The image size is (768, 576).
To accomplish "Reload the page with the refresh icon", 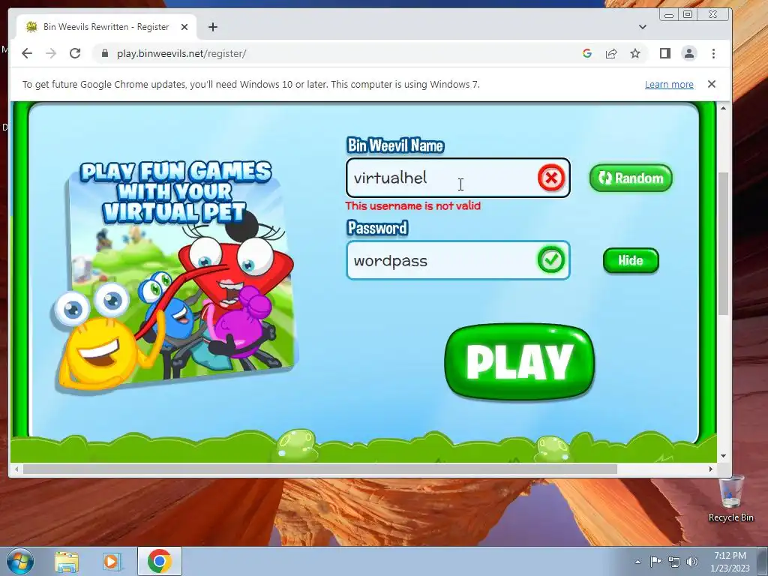I will (x=75, y=53).
